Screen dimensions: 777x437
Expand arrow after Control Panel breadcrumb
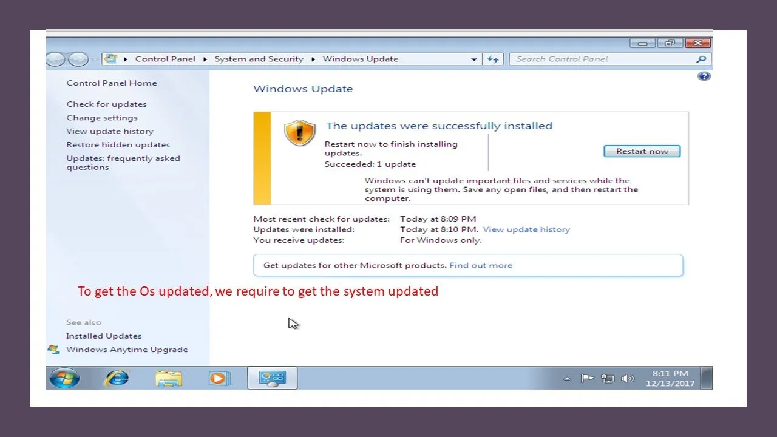[205, 59]
